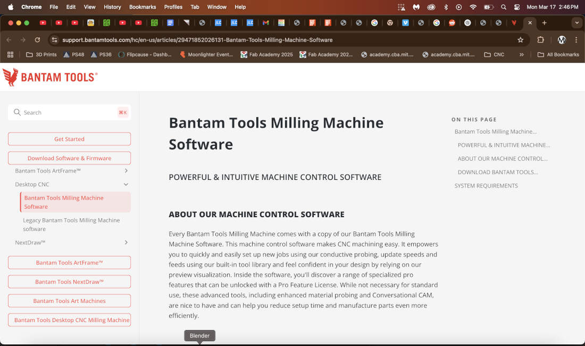
Task: Open a new tab with plus icon
Action: tap(545, 23)
